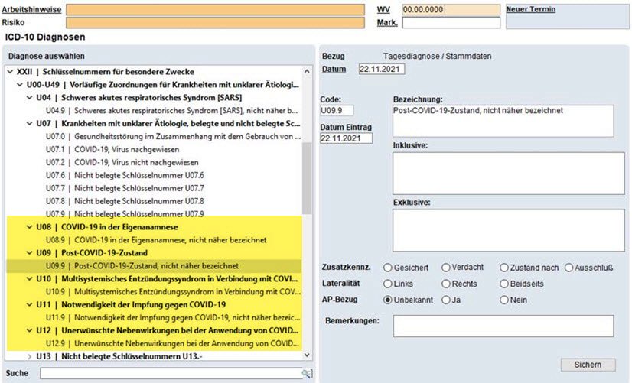The image size is (632, 383).
Task: Collapse the U09 Post-COVID-19-Zustand node
Action: [x=30, y=252]
